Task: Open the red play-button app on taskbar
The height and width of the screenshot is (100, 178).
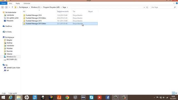Action: coord(100,97)
